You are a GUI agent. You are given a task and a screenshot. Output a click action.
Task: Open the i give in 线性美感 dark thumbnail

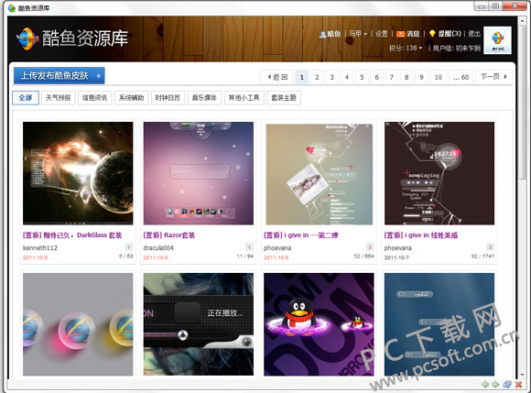pyautogui.click(x=439, y=173)
